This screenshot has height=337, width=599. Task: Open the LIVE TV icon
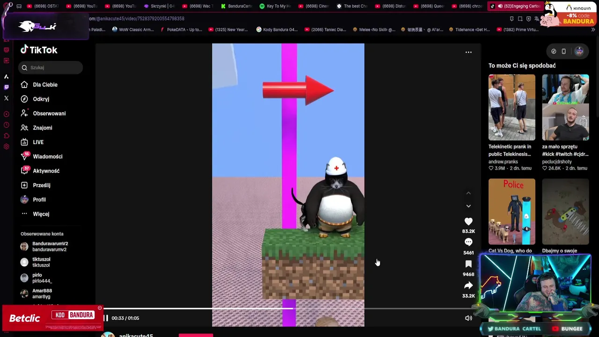(24, 142)
